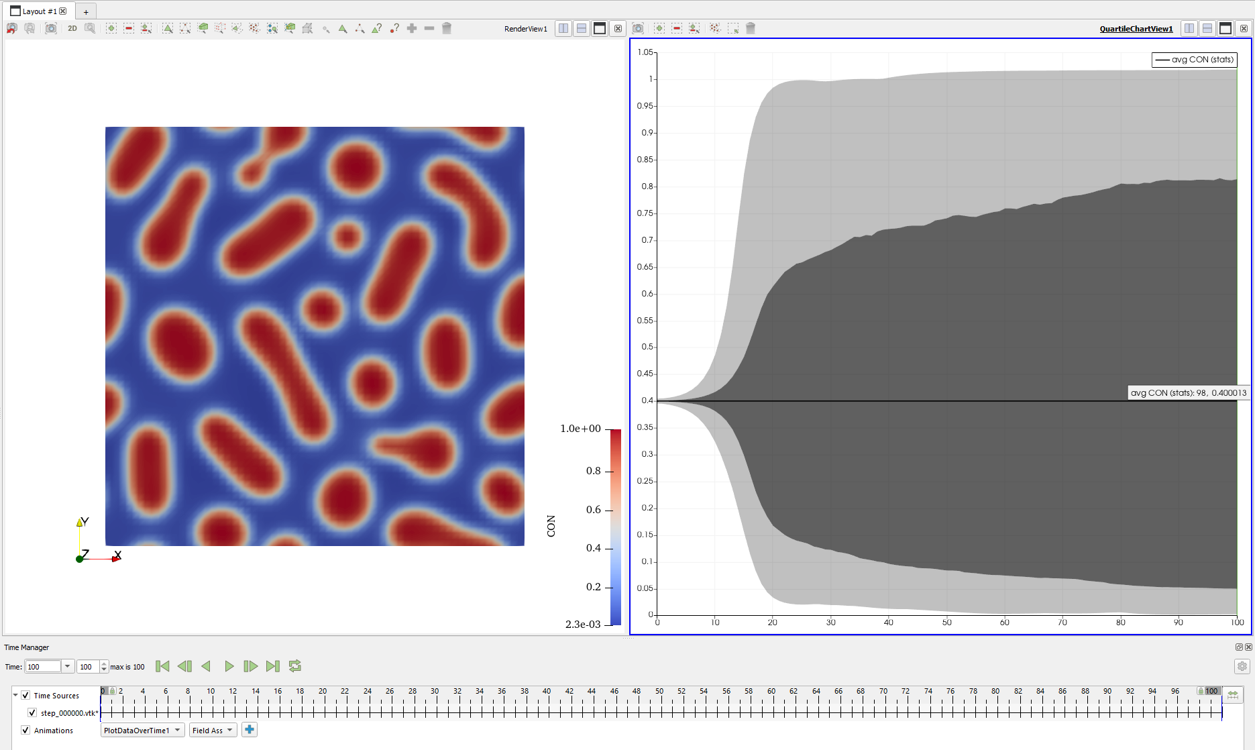
Task: Split QuartileChartView1 horizontally
Action: pos(1189,28)
